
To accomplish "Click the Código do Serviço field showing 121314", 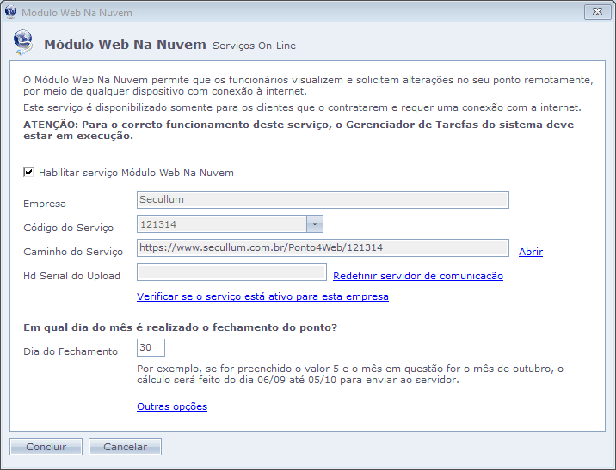I will 221,224.
